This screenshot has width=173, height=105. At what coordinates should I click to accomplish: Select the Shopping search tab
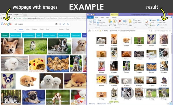click(x=35, y=29)
